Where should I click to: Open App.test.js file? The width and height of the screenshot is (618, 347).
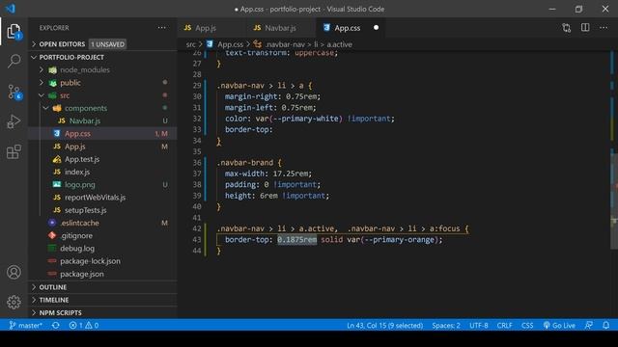[81, 159]
